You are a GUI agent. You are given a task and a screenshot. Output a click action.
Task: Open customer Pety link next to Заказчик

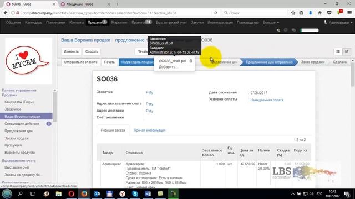coord(149,92)
